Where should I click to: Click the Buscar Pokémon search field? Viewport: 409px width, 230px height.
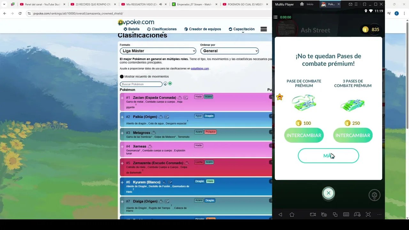141,84
